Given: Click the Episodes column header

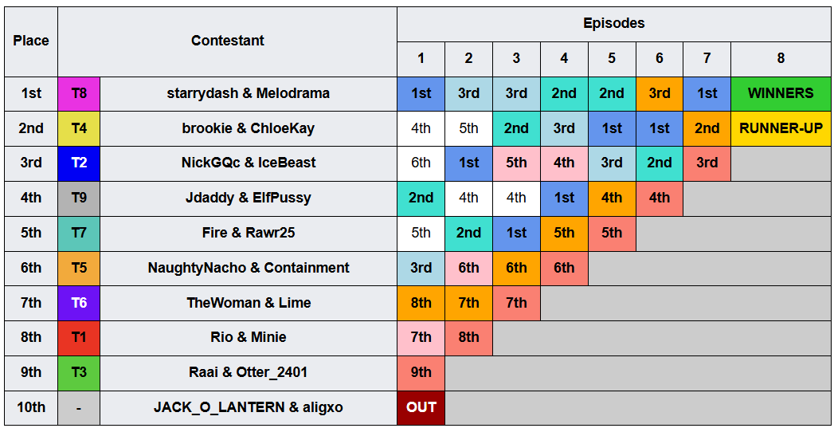Looking at the screenshot, I should 614,24.
